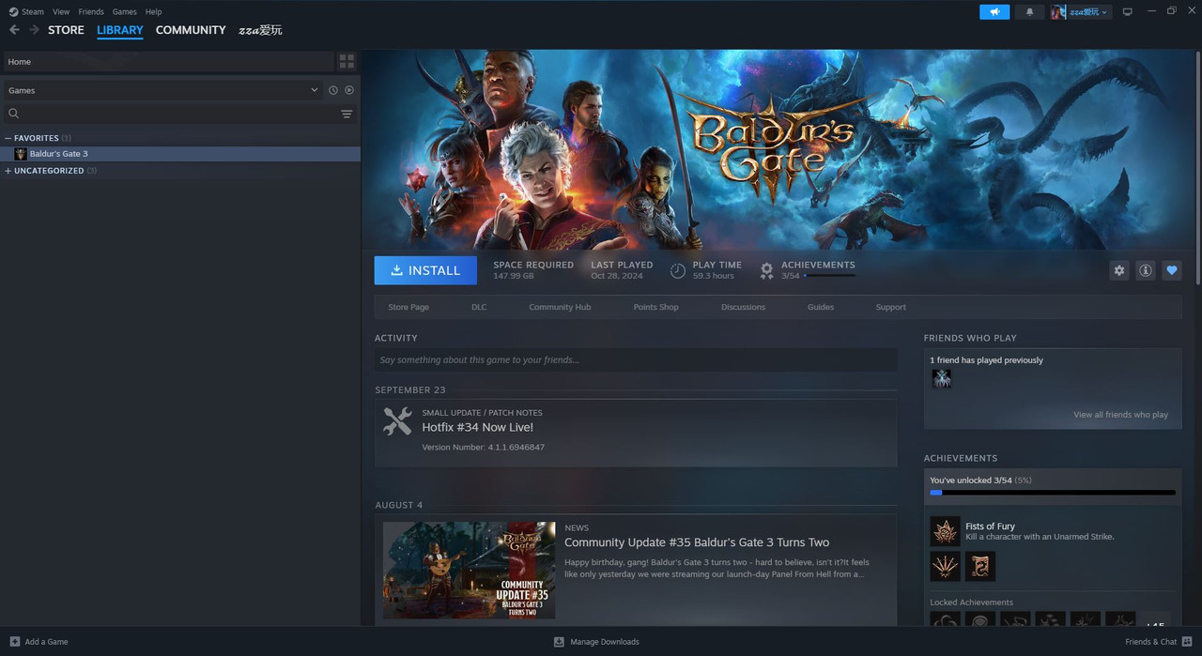Click the third unlocked achievement icon

[x=980, y=566]
